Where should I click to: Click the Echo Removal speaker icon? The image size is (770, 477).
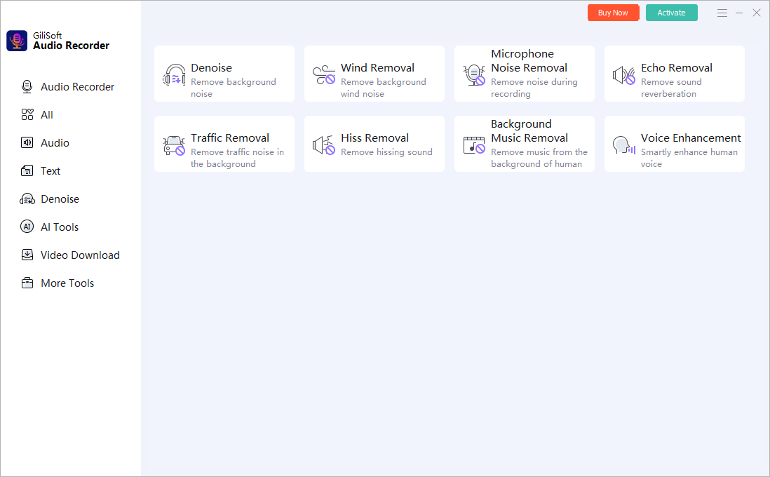624,75
